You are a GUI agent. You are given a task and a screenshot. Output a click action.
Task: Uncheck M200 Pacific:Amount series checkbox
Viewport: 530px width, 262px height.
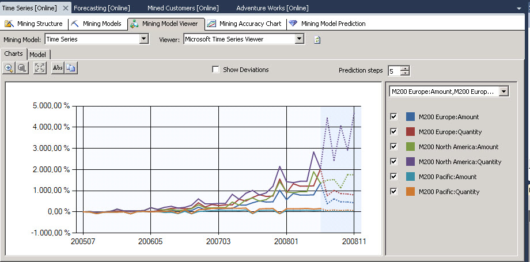coord(393,176)
